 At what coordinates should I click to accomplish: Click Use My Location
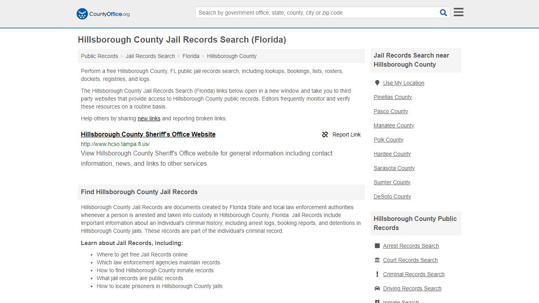tap(404, 83)
